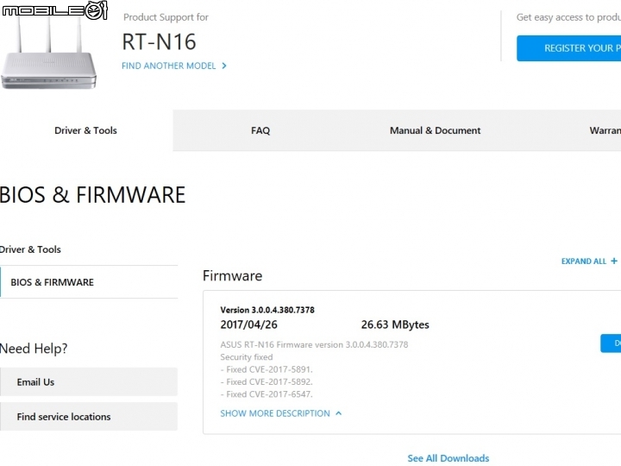Click the RT-N16 router product image

tap(48, 52)
